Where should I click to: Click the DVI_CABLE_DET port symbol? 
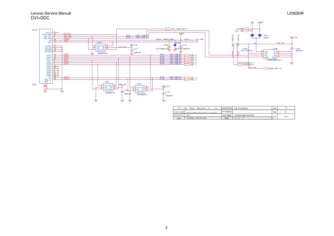[168, 29]
